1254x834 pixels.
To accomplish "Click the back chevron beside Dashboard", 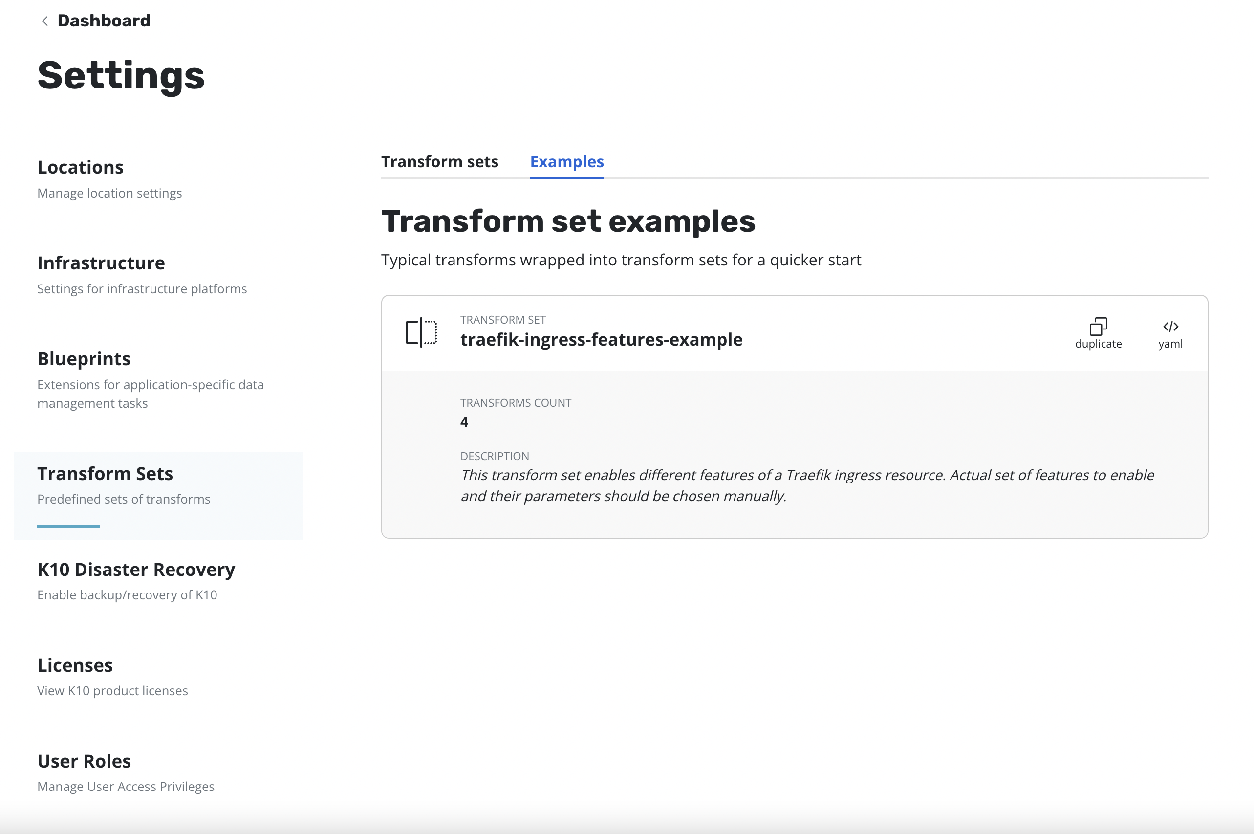I will [45, 21].
